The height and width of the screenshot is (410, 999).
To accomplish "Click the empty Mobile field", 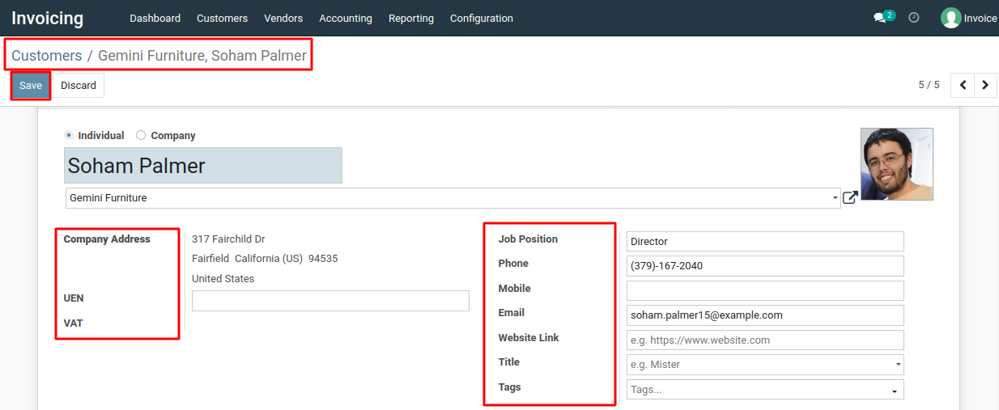I will [x=765, y=290].
